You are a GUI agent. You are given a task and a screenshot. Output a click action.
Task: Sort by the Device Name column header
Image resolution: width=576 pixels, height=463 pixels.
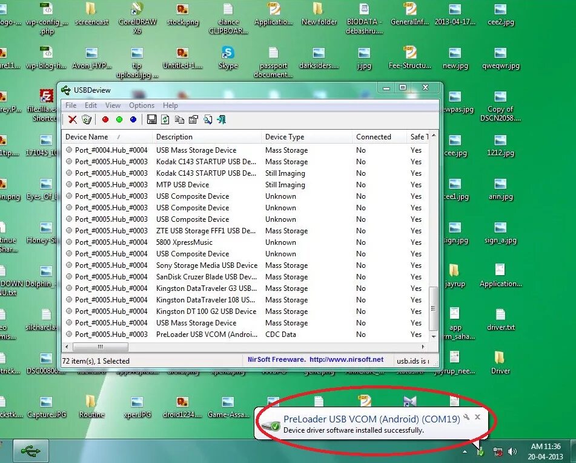point(107,137)
